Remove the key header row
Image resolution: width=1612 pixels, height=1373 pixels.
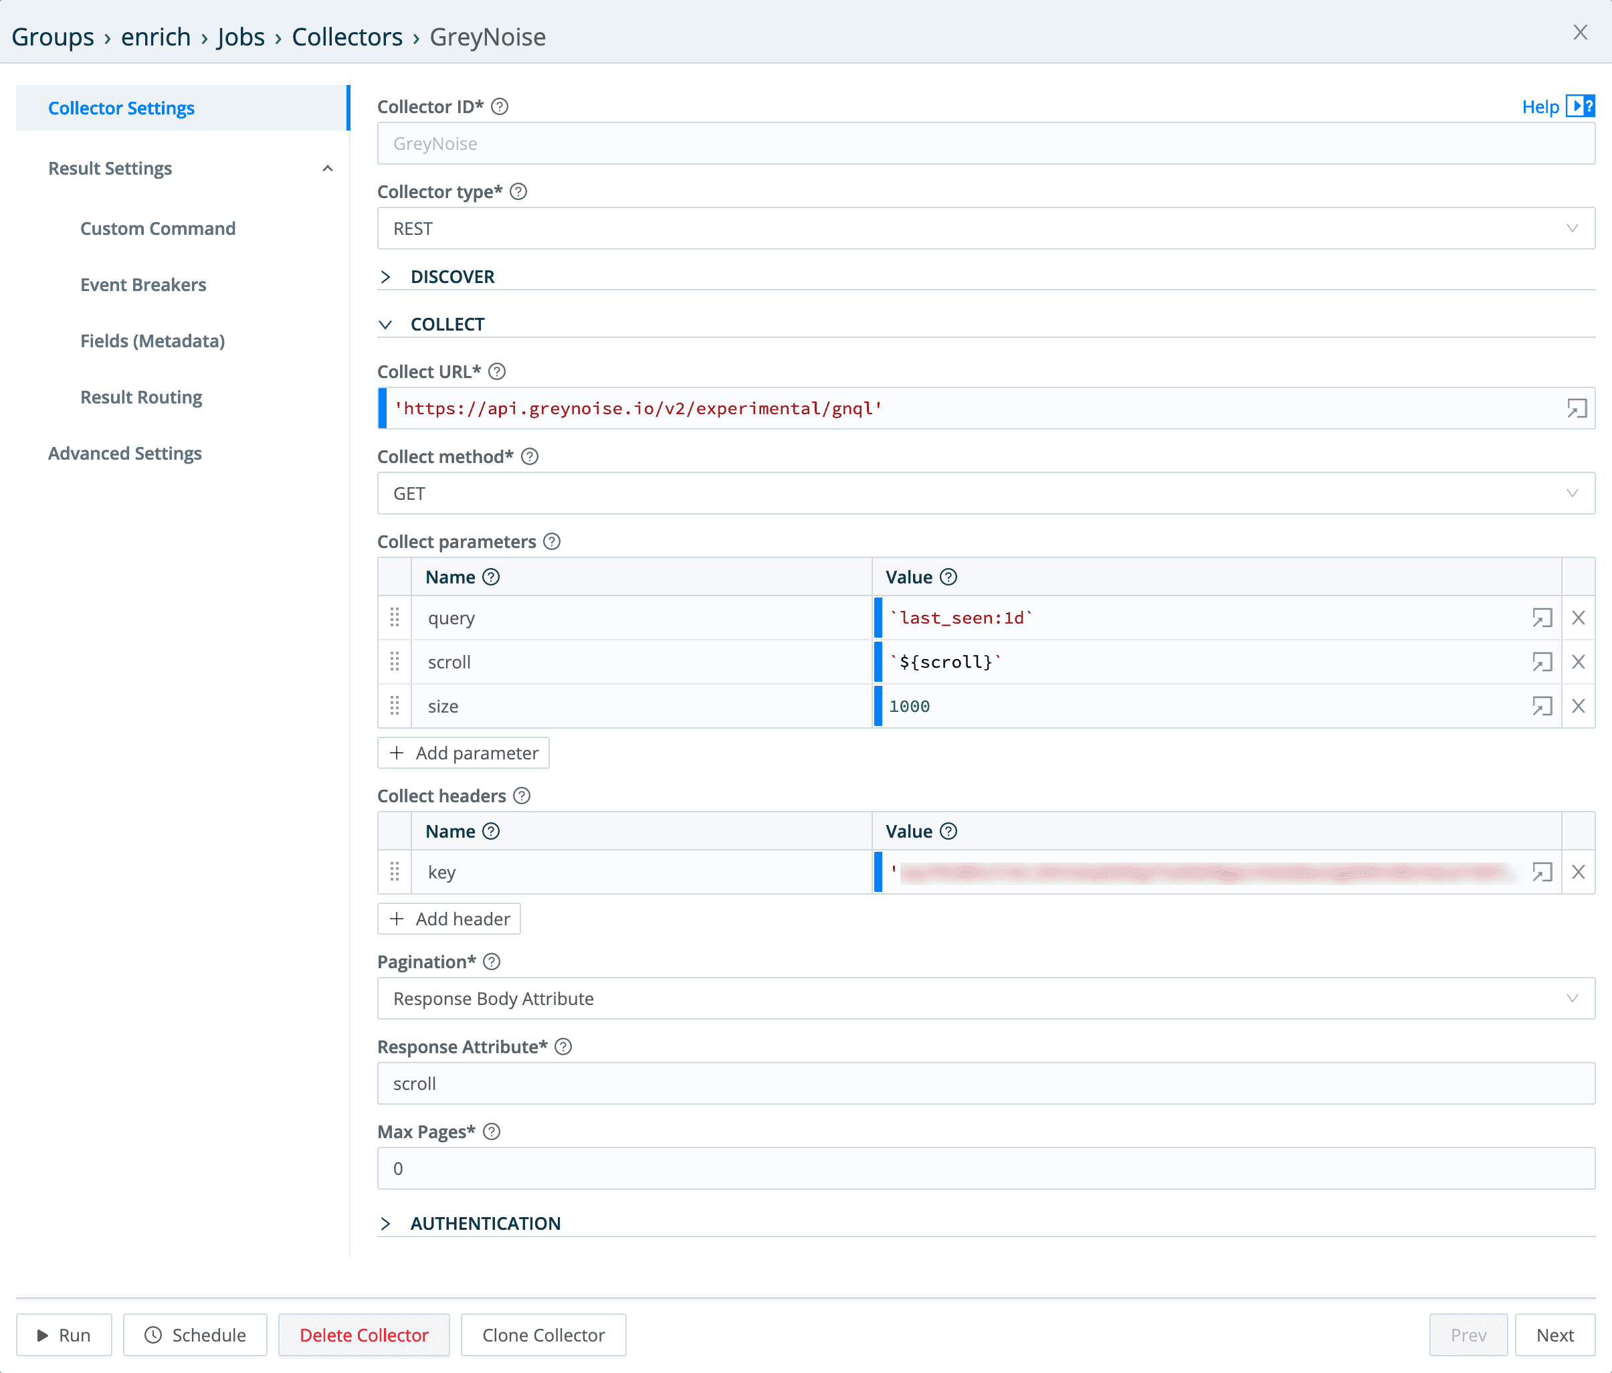pyautogui.click(x=1579, y=873)
